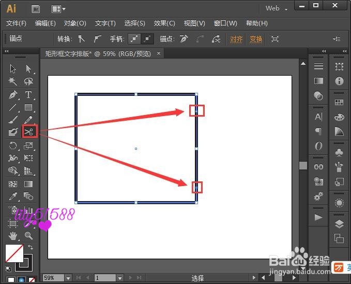Open the 效果(C) menu
Screen dimensions: 351x284
[164, 23]
